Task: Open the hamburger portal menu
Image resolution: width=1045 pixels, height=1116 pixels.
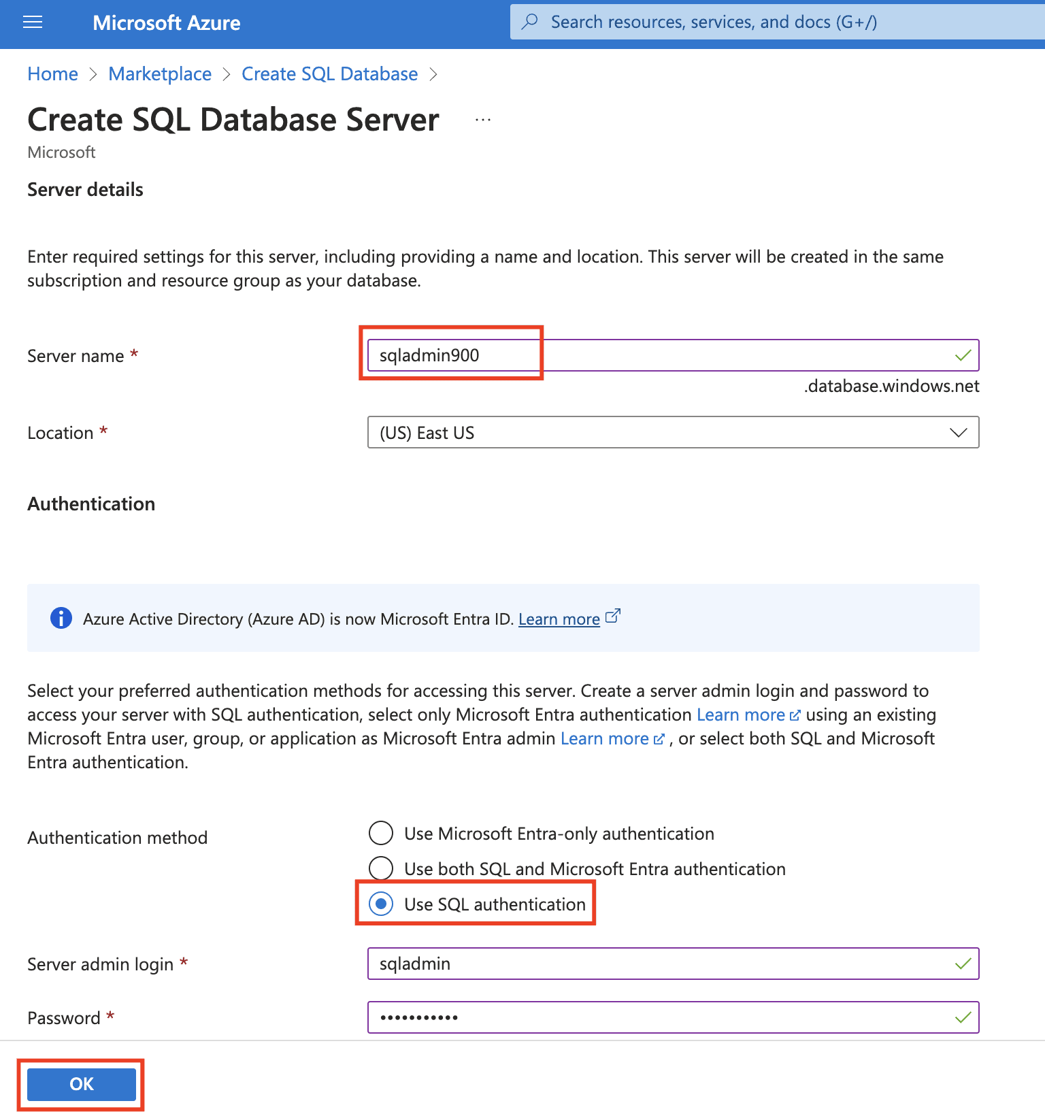Action: (x=33, y=23)
